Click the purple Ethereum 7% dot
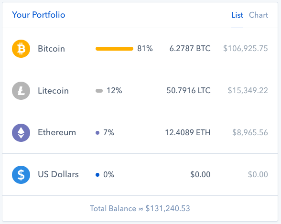281x224 pixels. 97,133
